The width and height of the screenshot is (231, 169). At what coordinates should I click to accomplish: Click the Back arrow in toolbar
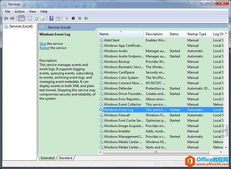[x=6, y=18]
